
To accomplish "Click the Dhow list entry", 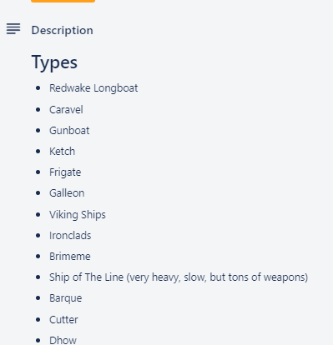I will [63, 340].
